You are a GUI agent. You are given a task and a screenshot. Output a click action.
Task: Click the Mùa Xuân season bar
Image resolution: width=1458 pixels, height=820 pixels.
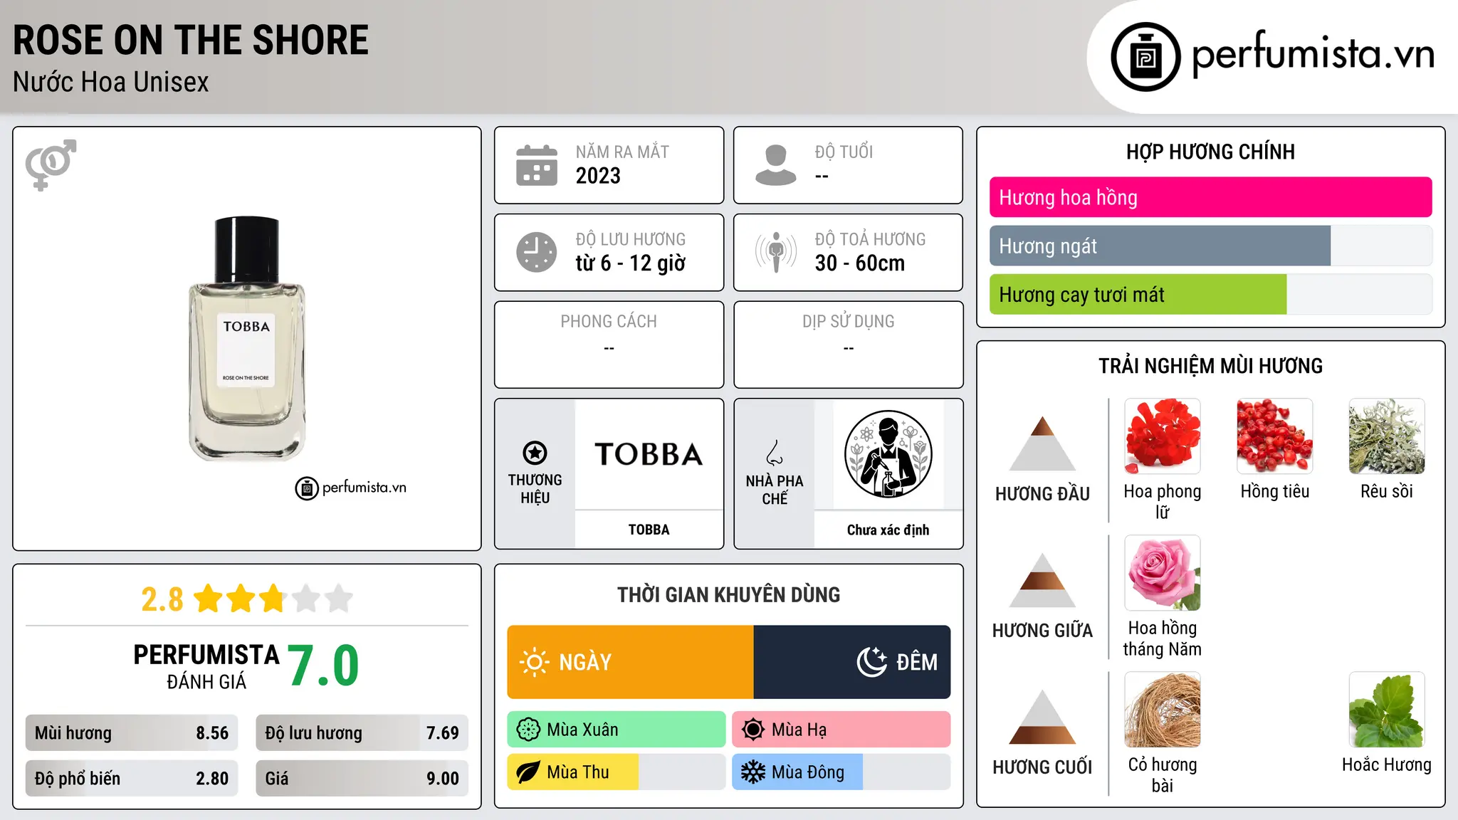click(x=617, y=730)
